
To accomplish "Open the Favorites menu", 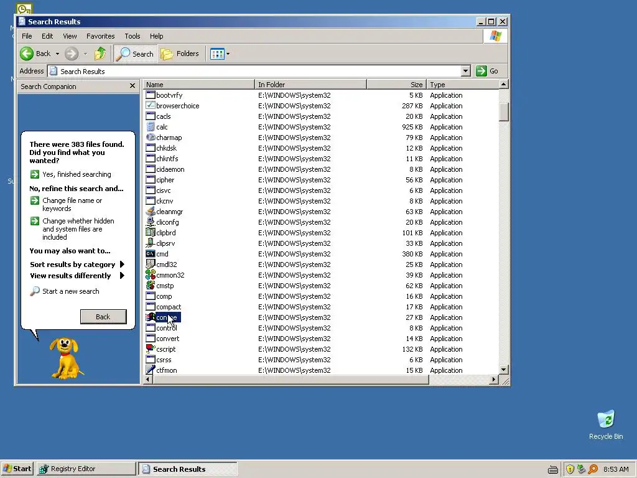I will [x=100, y=36].
